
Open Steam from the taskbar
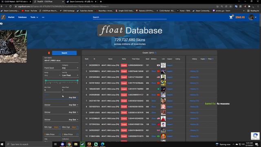[x=82, y=144]
